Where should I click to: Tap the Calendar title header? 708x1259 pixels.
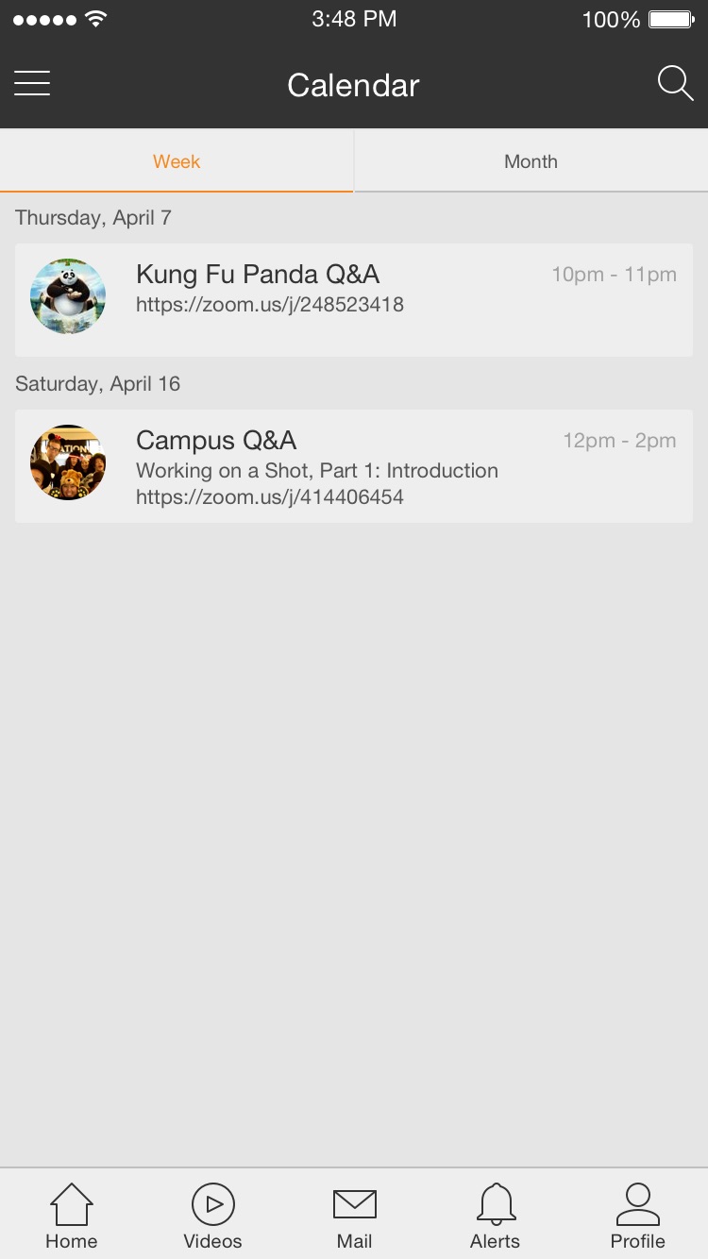pyautogui.click(x=353, y=85)
